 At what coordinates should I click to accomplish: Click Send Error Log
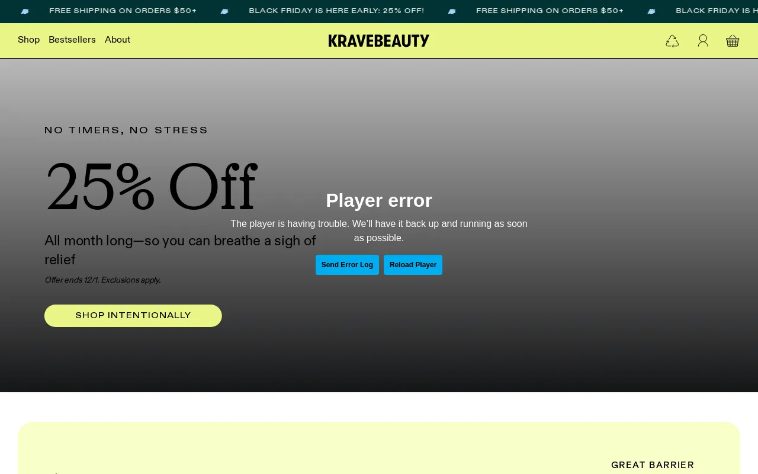[x=347, y=265]
